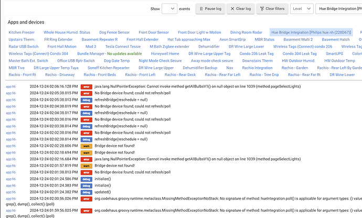Screen dimensions: 362x218
Task: Open the Show events count dropdown
Action: (x=169, y=9)
